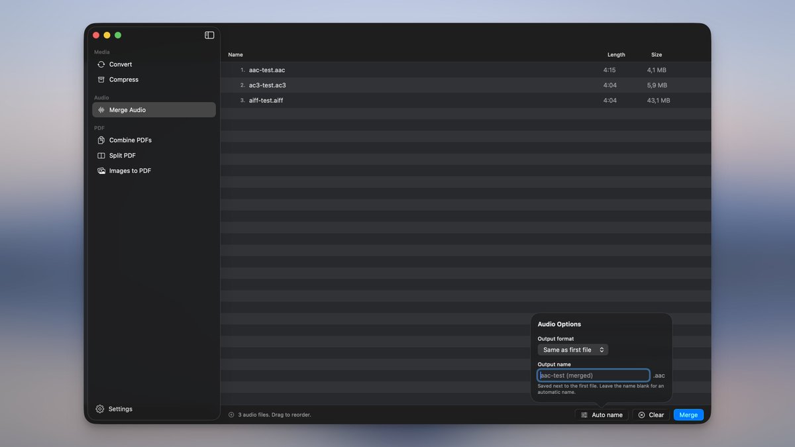Go to Combine PDFs
Screen dimensions: 795x447
(154, 140)
